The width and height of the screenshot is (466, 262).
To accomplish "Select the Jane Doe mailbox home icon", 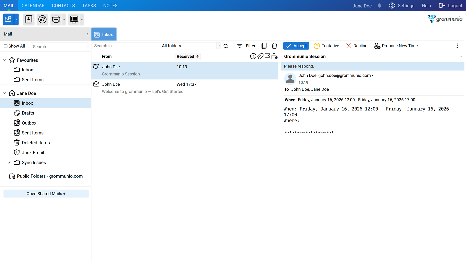I will (12, 93).
